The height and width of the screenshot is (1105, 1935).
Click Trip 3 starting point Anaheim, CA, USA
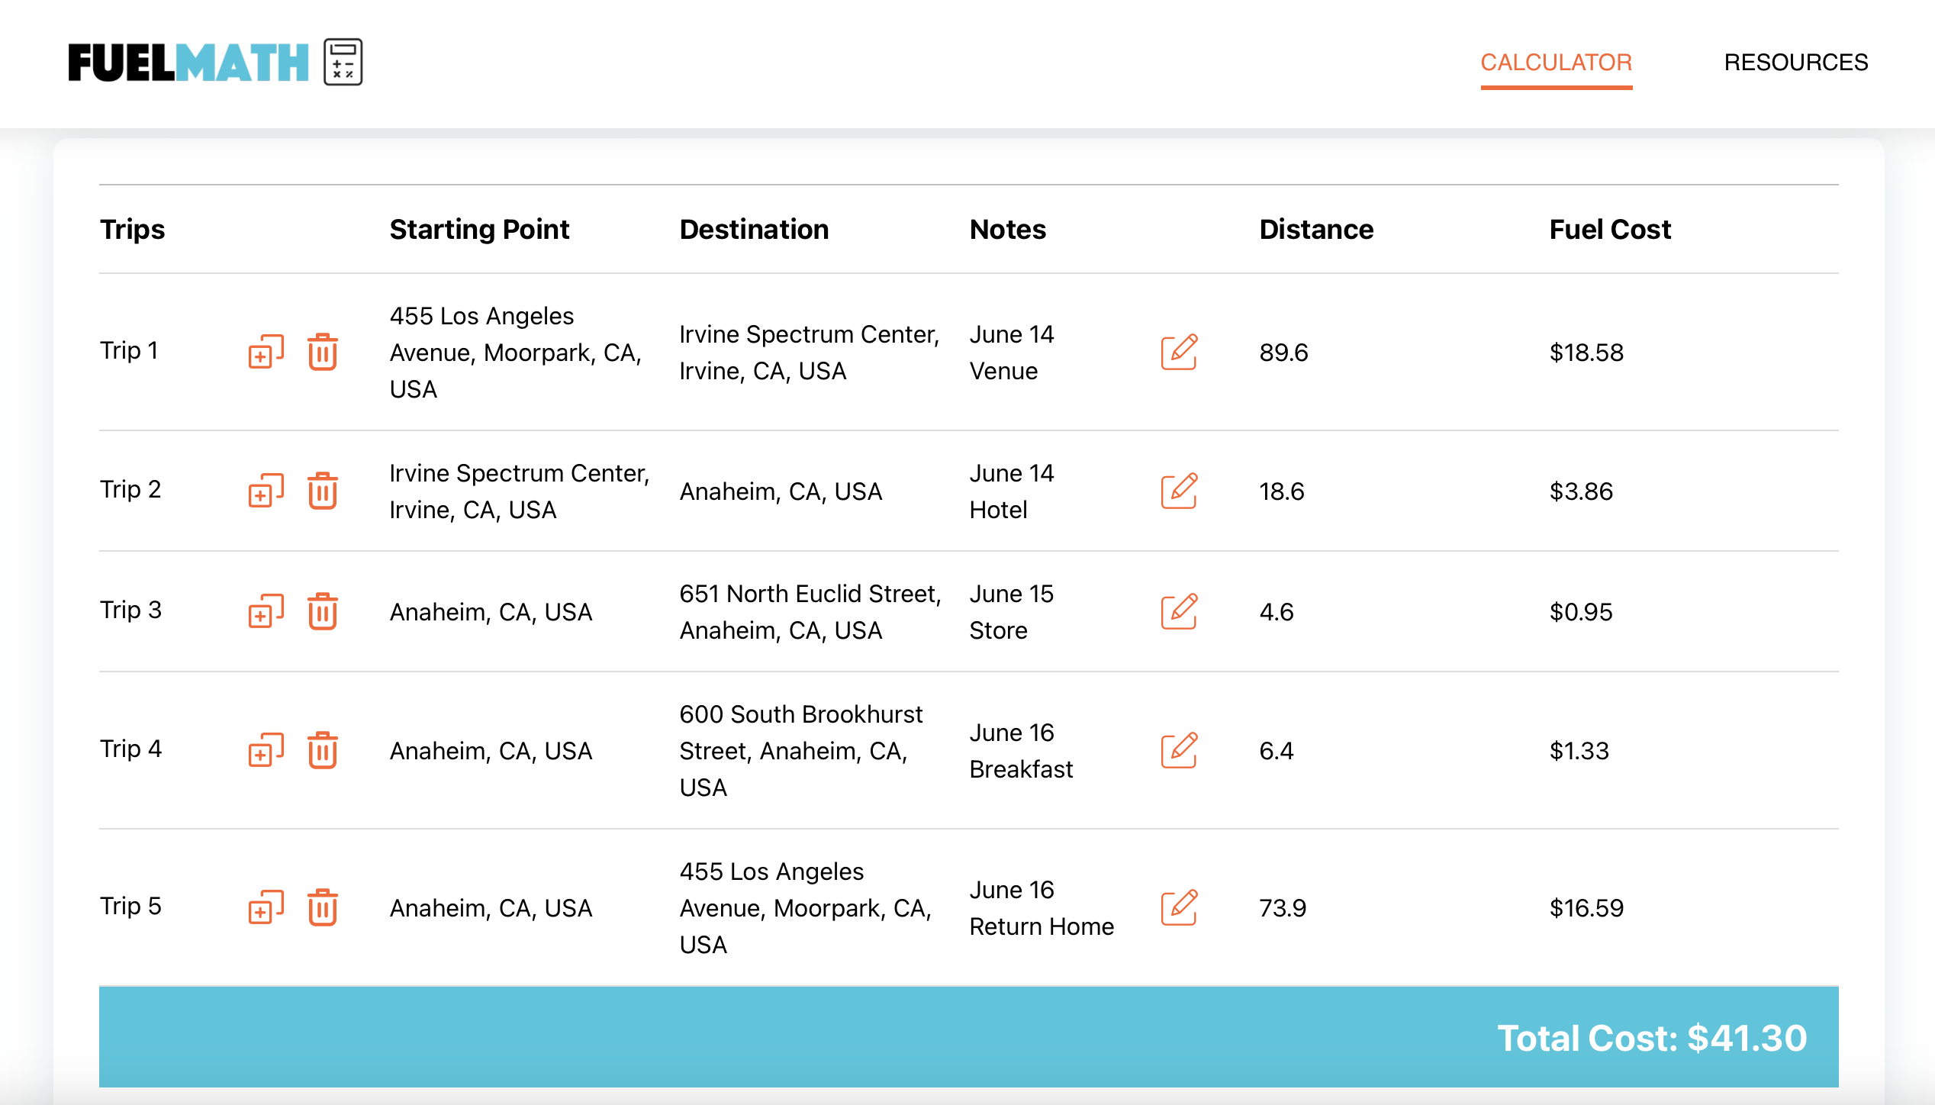[x=491, y=612]
